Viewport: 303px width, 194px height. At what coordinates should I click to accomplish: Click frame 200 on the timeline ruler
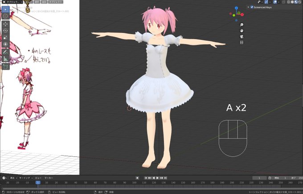point(232,182)
